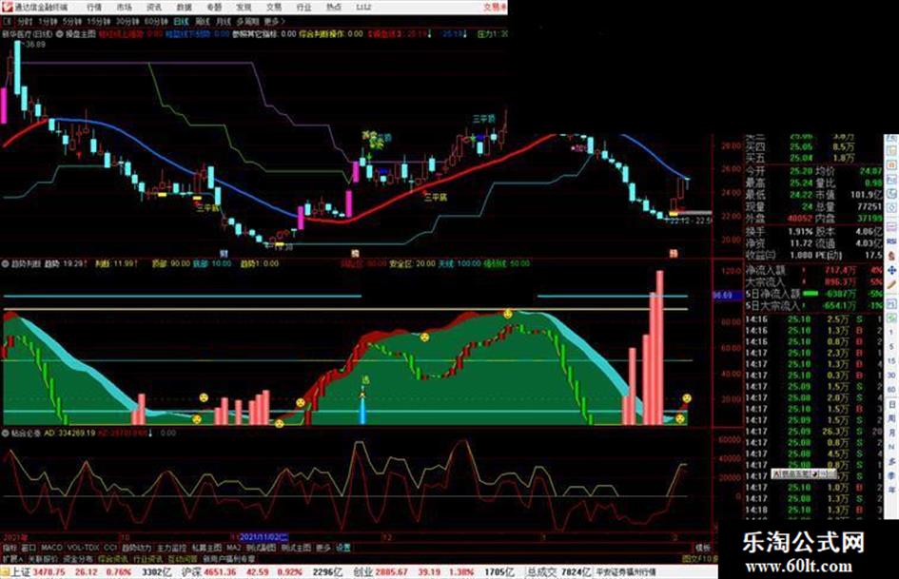This screenshot has width=899, height=579.
Task: Expand the 扩展 panel toggle
Action: [x=12, y=558]
